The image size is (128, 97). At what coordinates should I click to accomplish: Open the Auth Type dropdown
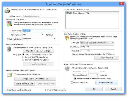coord(113,43)
